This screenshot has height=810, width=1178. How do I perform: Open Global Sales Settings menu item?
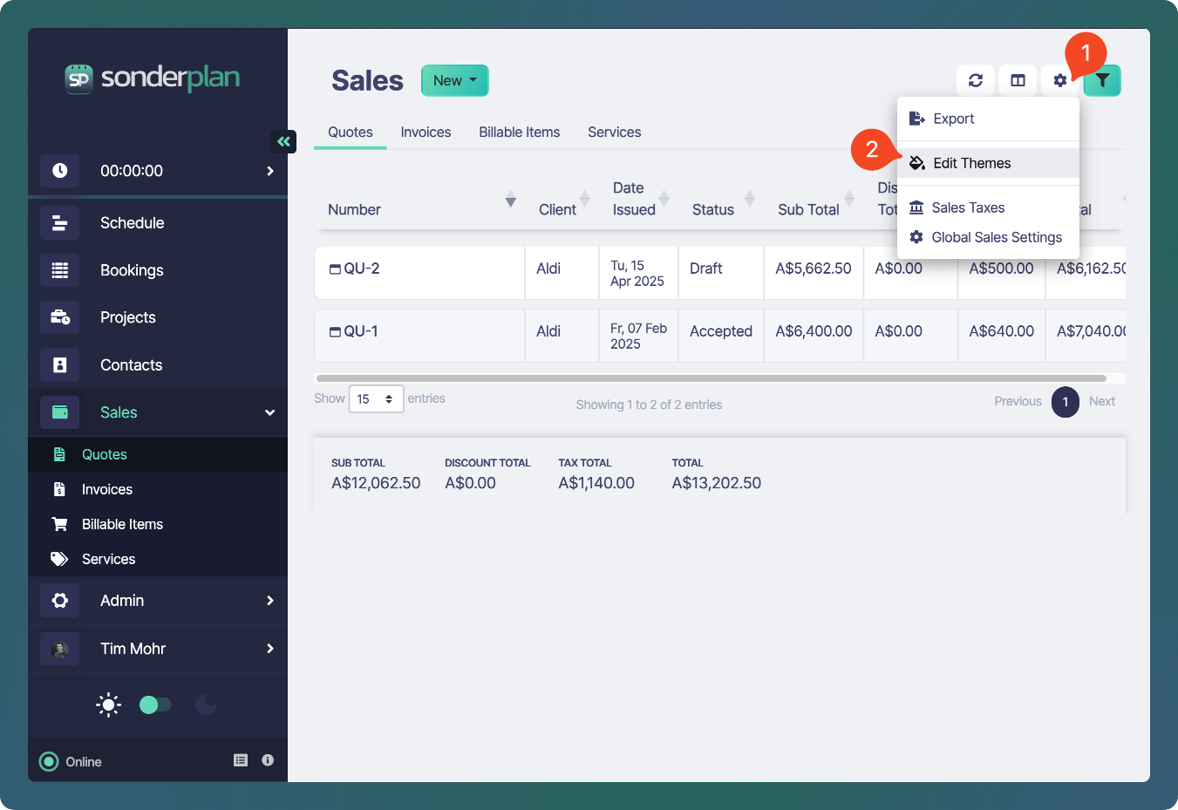pos(988,237)
